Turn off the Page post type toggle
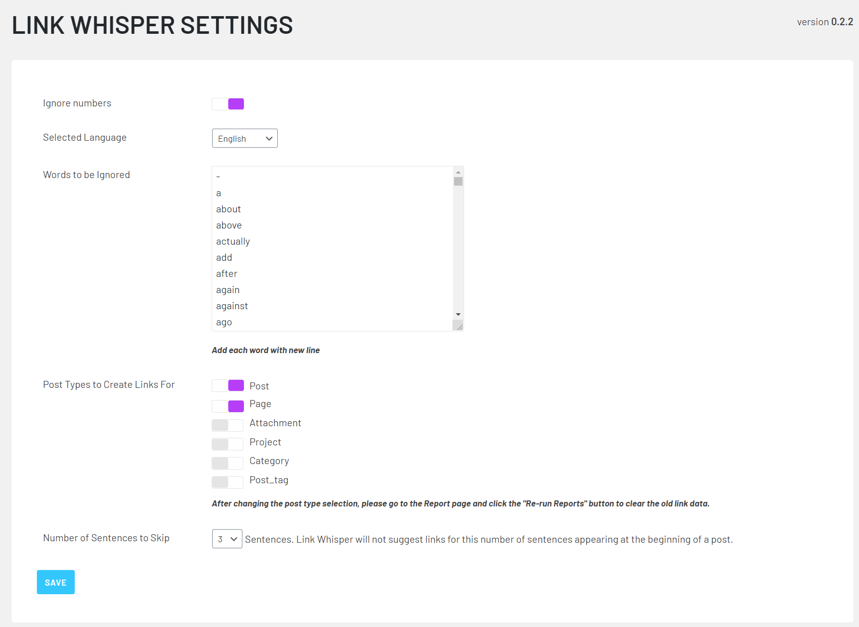The width and height of the screenshot is (859, 627). tap(228, 406)
